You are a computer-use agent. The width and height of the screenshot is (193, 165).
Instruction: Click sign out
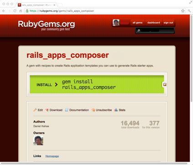pyautogui.click(x=168, y=23)
